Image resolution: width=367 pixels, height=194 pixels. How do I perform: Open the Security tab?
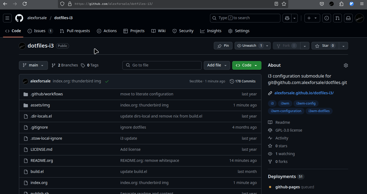click(x=183, y=31)
